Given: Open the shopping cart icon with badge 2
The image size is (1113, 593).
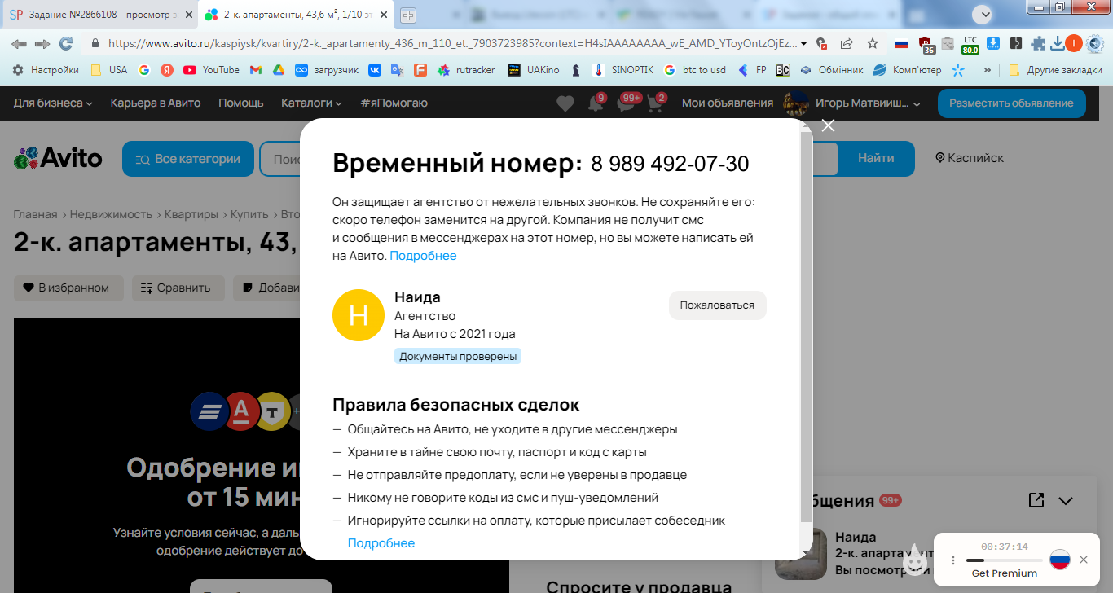Looking at the screenshot, I should (x=654, y=103).
